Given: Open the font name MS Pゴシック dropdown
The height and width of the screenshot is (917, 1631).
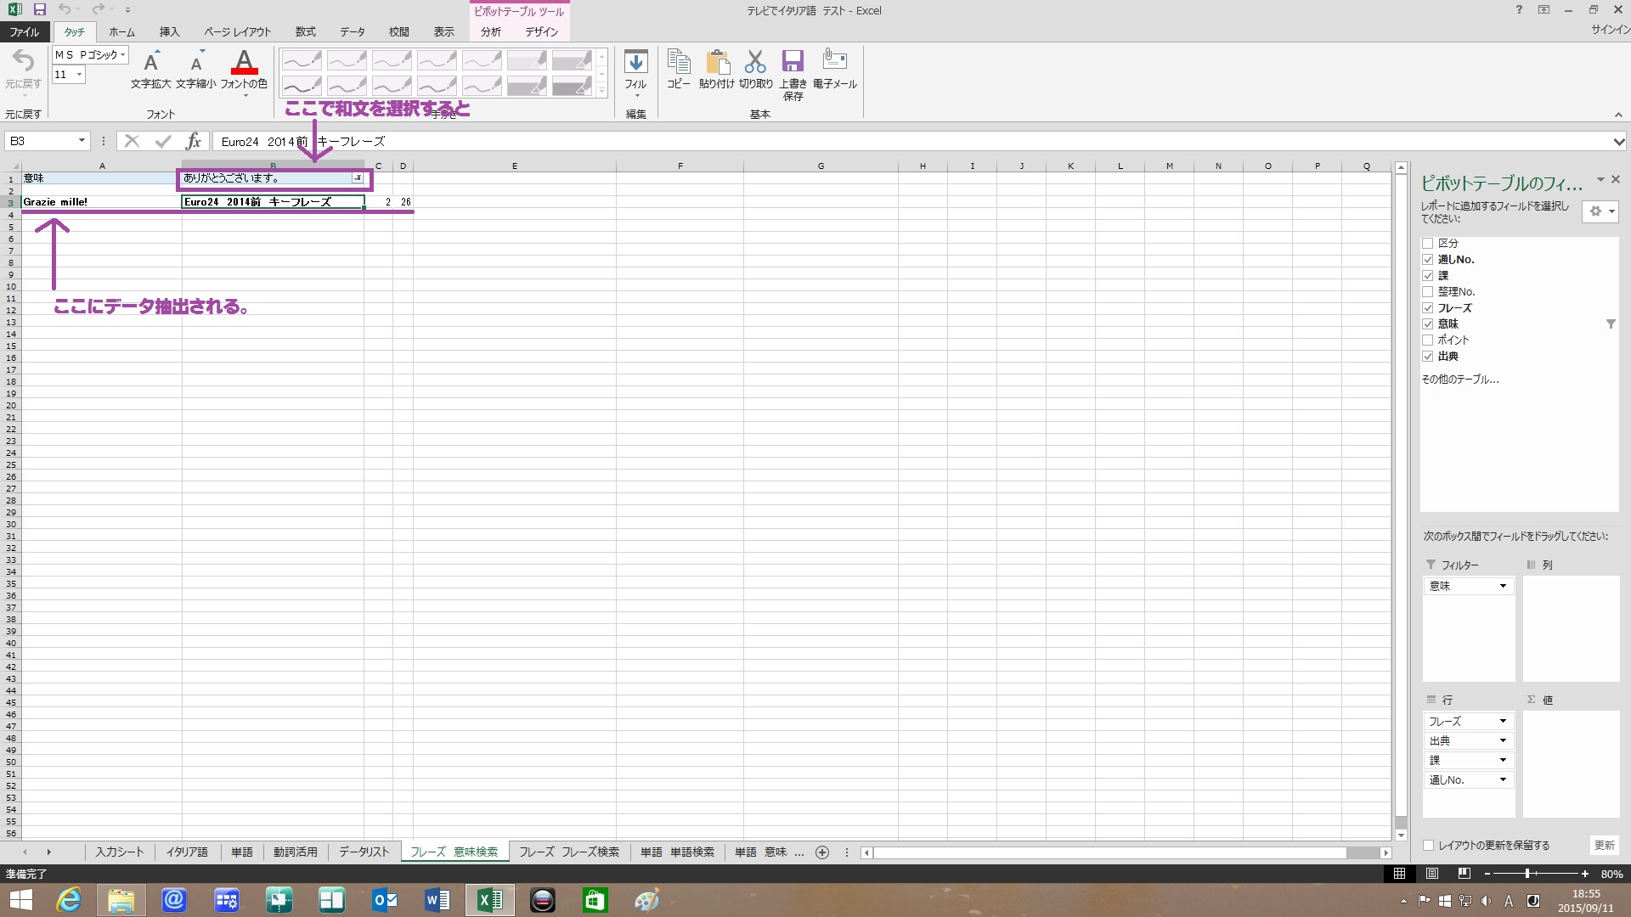Looking at the screenshot, I should pos(123,54).
